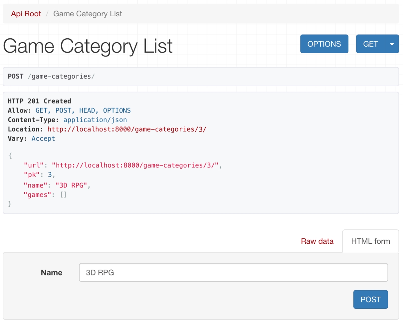This screenshot has height=324, width=403.
Task: Click the HTTP 201 Created status text
Action: 39,101
